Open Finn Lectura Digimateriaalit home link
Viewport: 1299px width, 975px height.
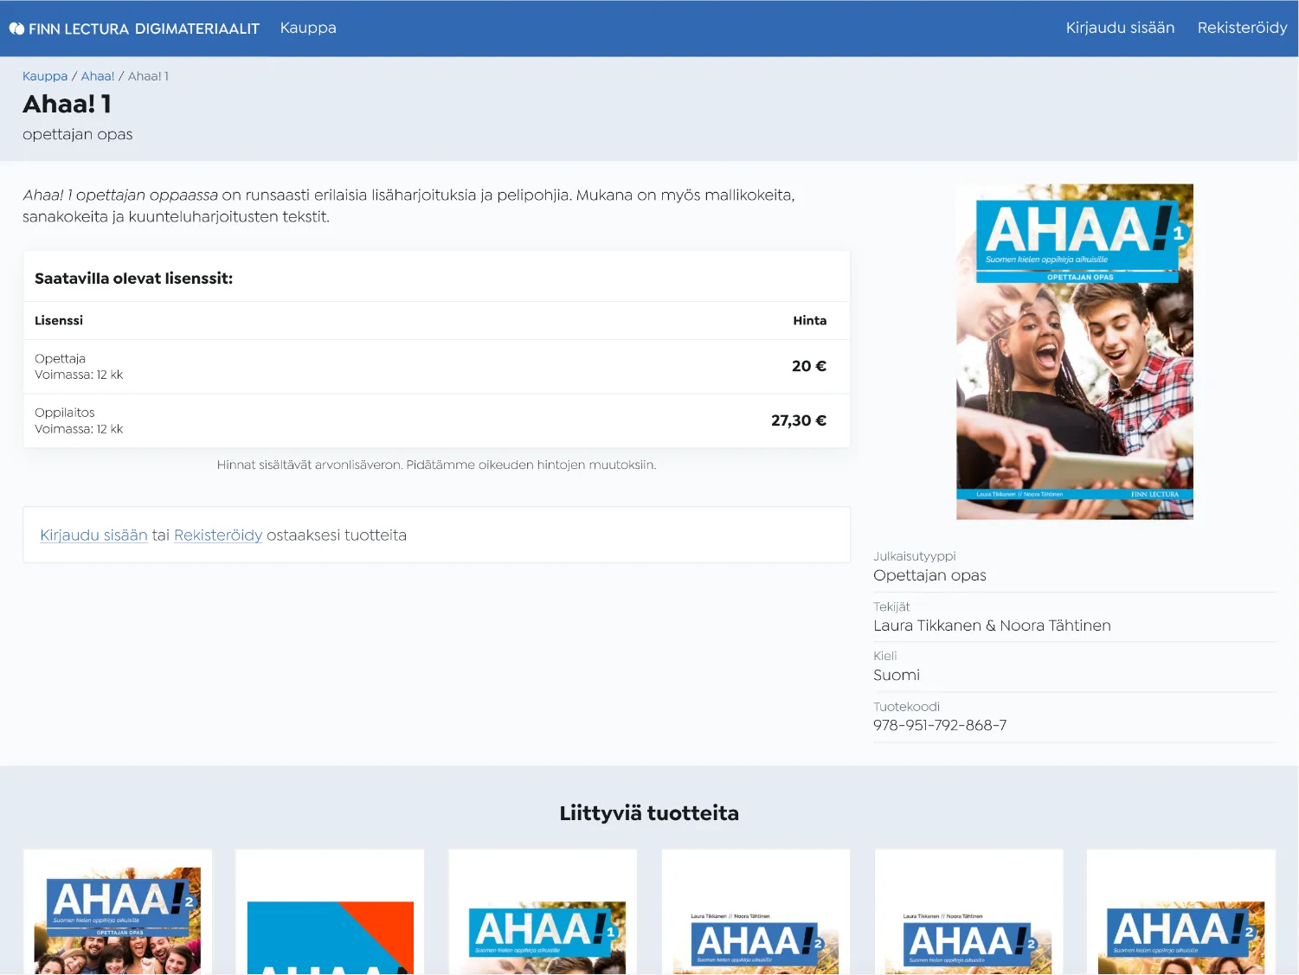pyautogui.click(x=134, y=29)
